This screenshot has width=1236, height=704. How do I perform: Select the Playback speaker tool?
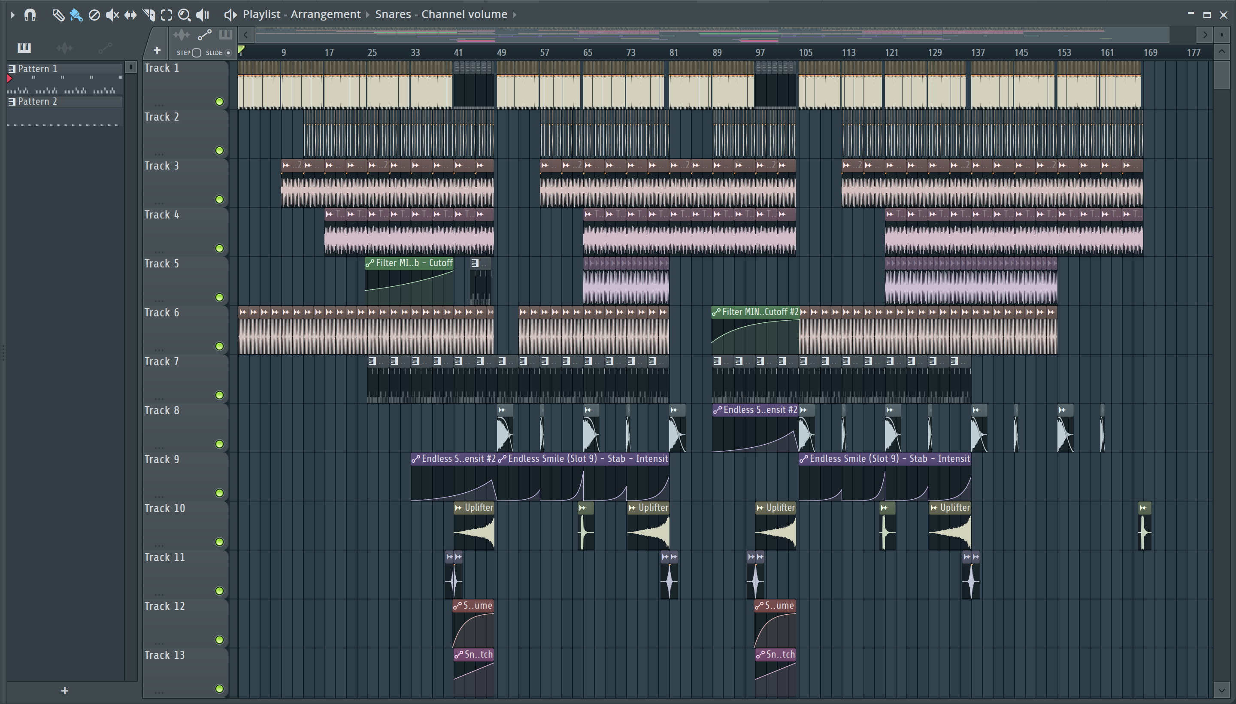click(x=203, y=15)
